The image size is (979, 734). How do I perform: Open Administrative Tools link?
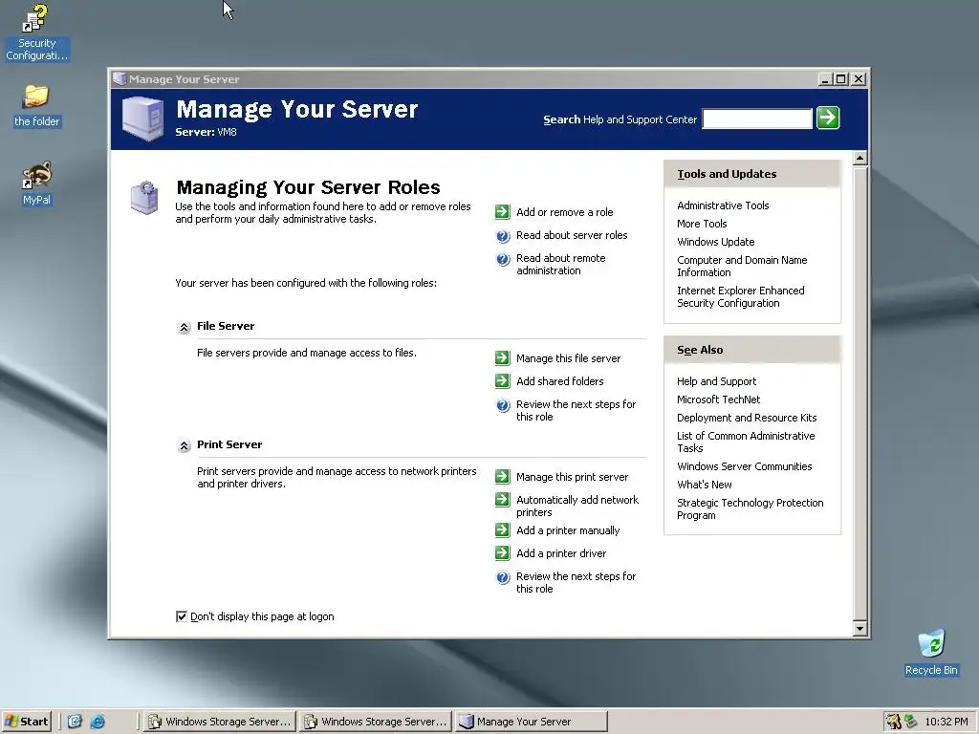coord(723,205)
